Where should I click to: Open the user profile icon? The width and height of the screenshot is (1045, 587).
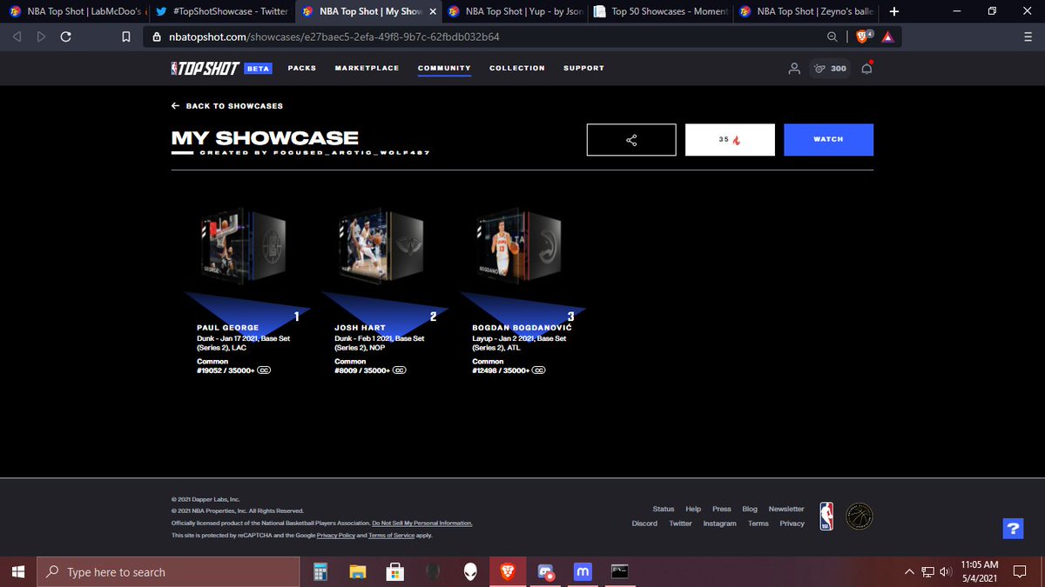coord(793,68)
